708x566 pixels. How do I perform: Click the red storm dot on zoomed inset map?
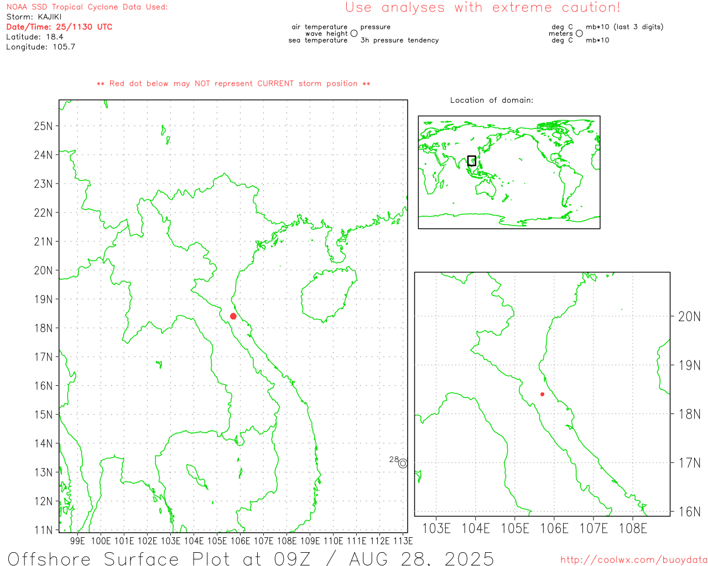(542, 394)
